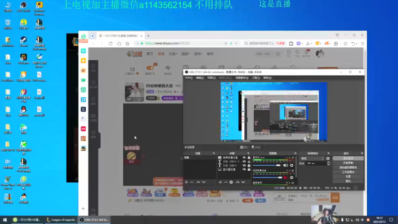Open 属性 properties button above OBS docks
Viewport: 398px width, 224px height.
coord(244,147)
